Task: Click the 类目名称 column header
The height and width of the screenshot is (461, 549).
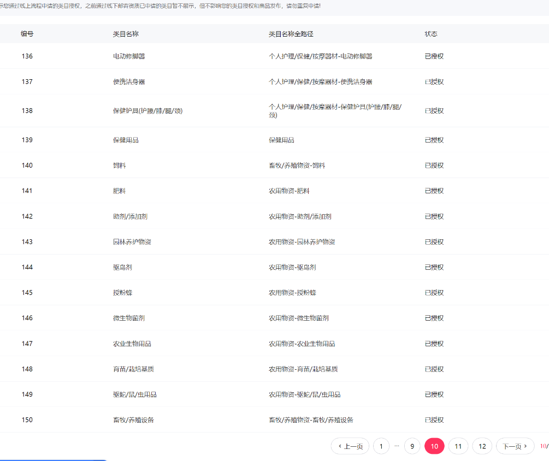Action: pyautogui.click(x=126, y=34)
